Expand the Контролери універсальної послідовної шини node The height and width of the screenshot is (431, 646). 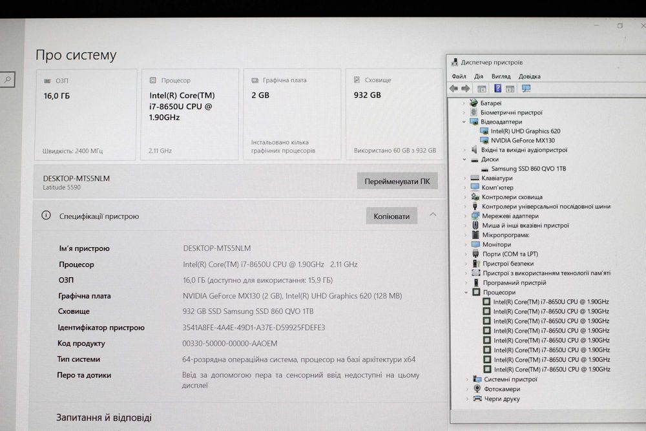[465, 206]
